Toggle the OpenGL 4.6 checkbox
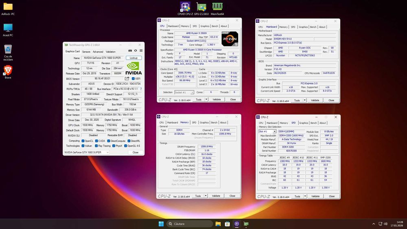 point(125,146)
